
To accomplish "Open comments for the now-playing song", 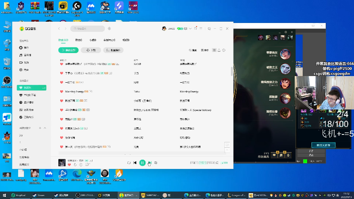I will coord(81,165).
